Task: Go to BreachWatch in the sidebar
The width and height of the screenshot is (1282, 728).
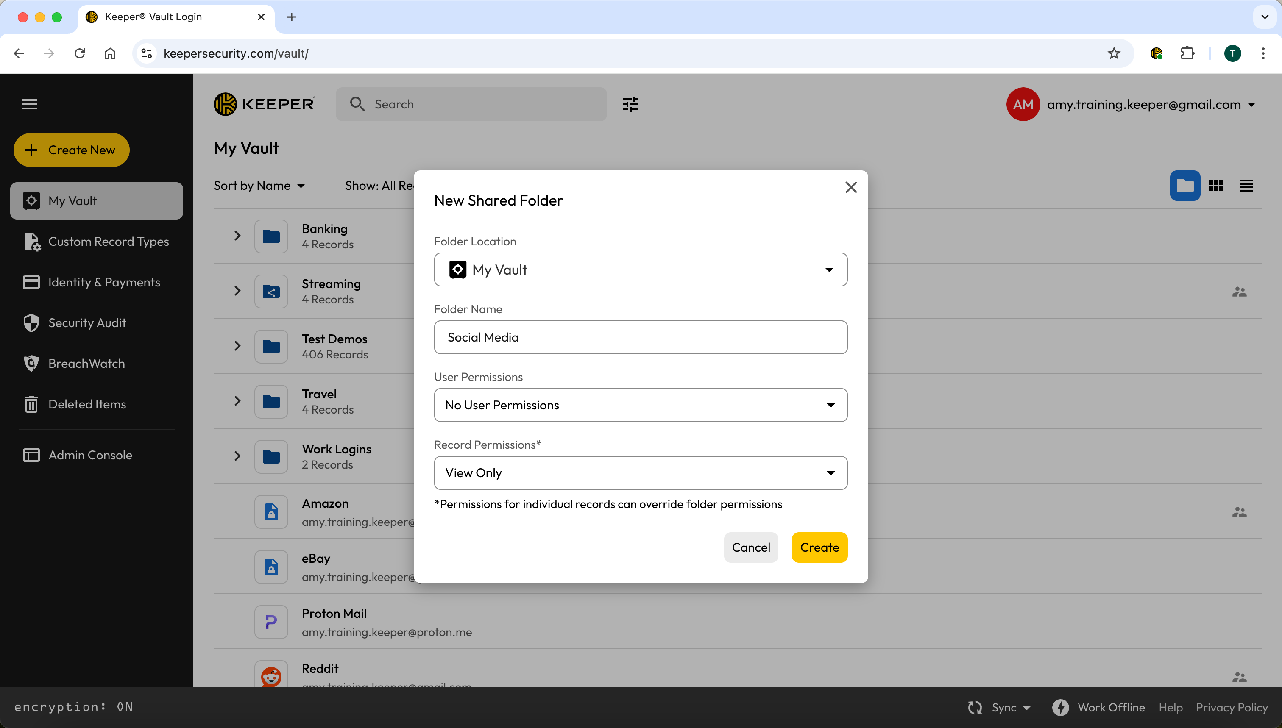Action: (x=86, y=364)
